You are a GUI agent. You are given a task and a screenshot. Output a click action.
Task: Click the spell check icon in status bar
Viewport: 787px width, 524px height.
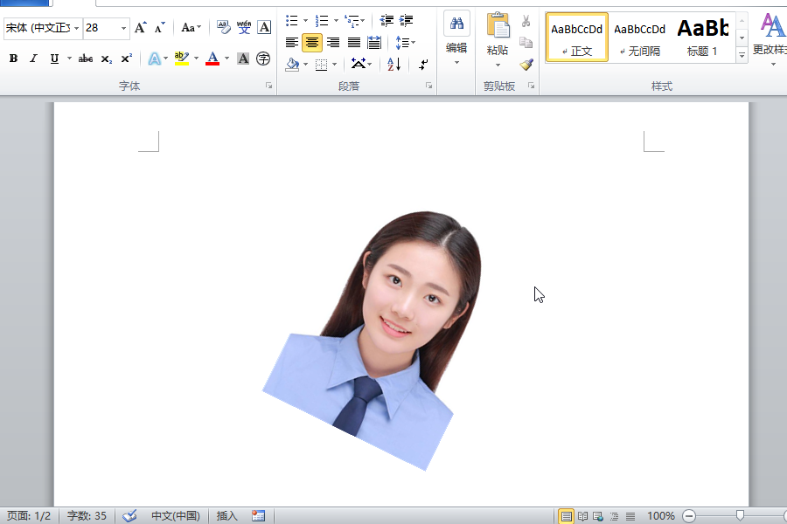129,516
